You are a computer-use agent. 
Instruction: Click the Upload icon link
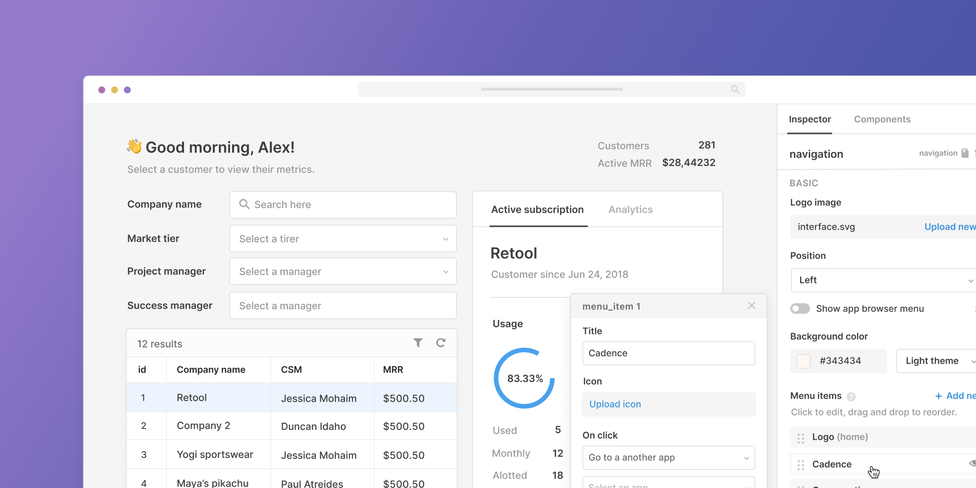[x=615, y=404]
